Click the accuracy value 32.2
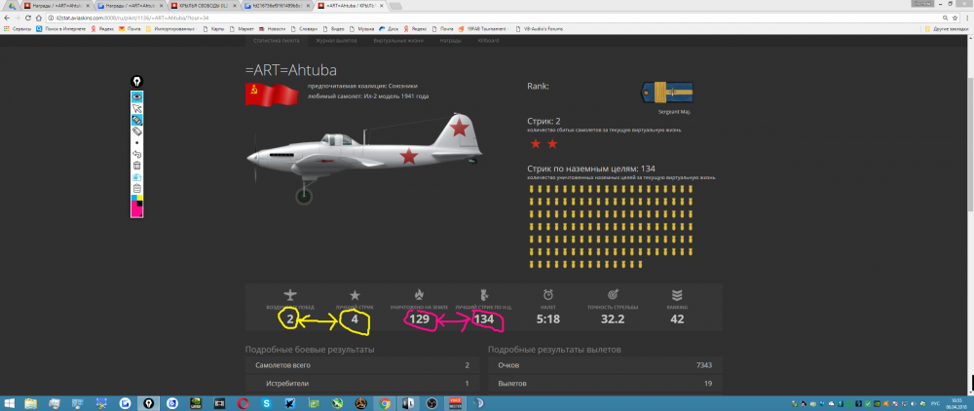 pos(612,319)
